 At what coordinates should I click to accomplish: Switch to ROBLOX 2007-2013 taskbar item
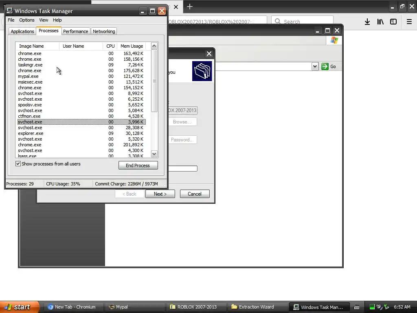pyautogui.click(x=196, y=307)
